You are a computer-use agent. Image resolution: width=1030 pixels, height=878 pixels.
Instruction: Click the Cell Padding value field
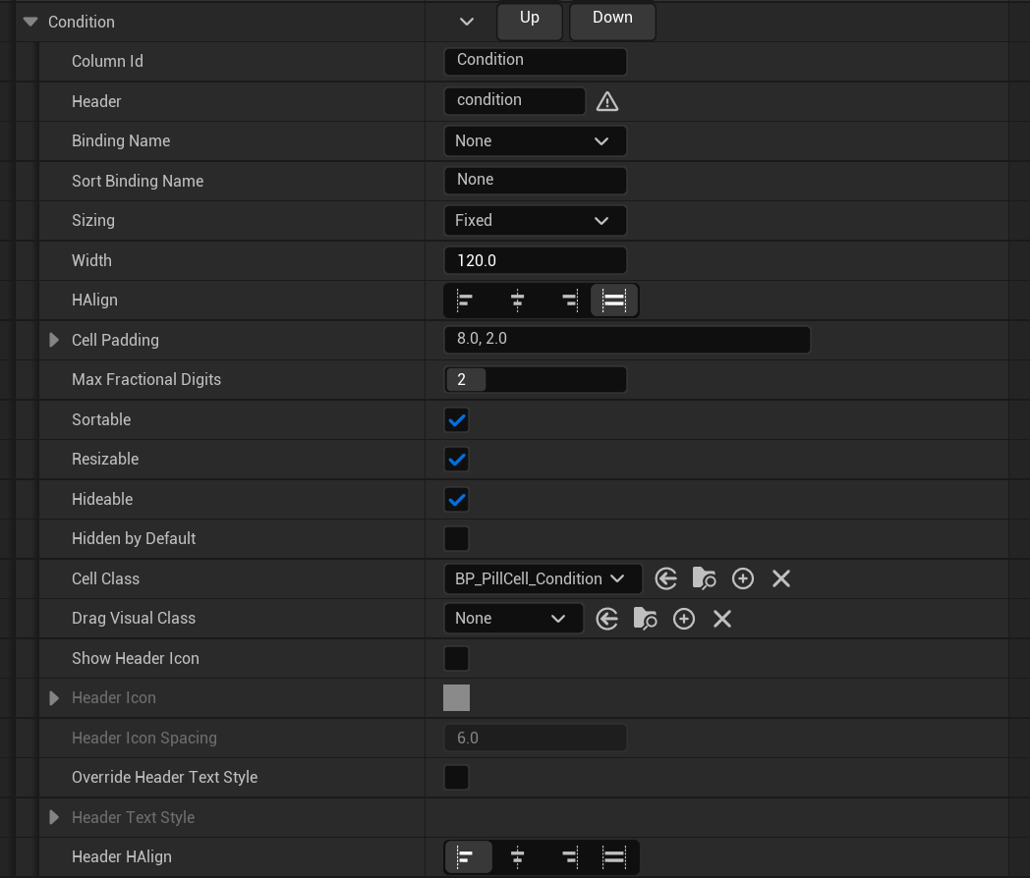(x=627, y=340)
